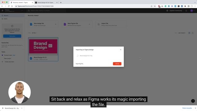Image resolution: width=197 pixels, height=111 pixels.
Task: Select Drafts in the sidebar
Action: 12,19
